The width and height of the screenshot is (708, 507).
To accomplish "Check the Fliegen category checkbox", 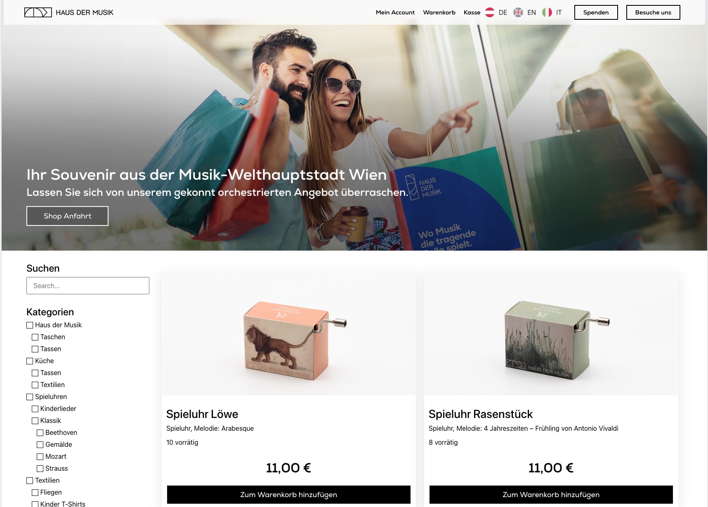I will tap(35, 493).
